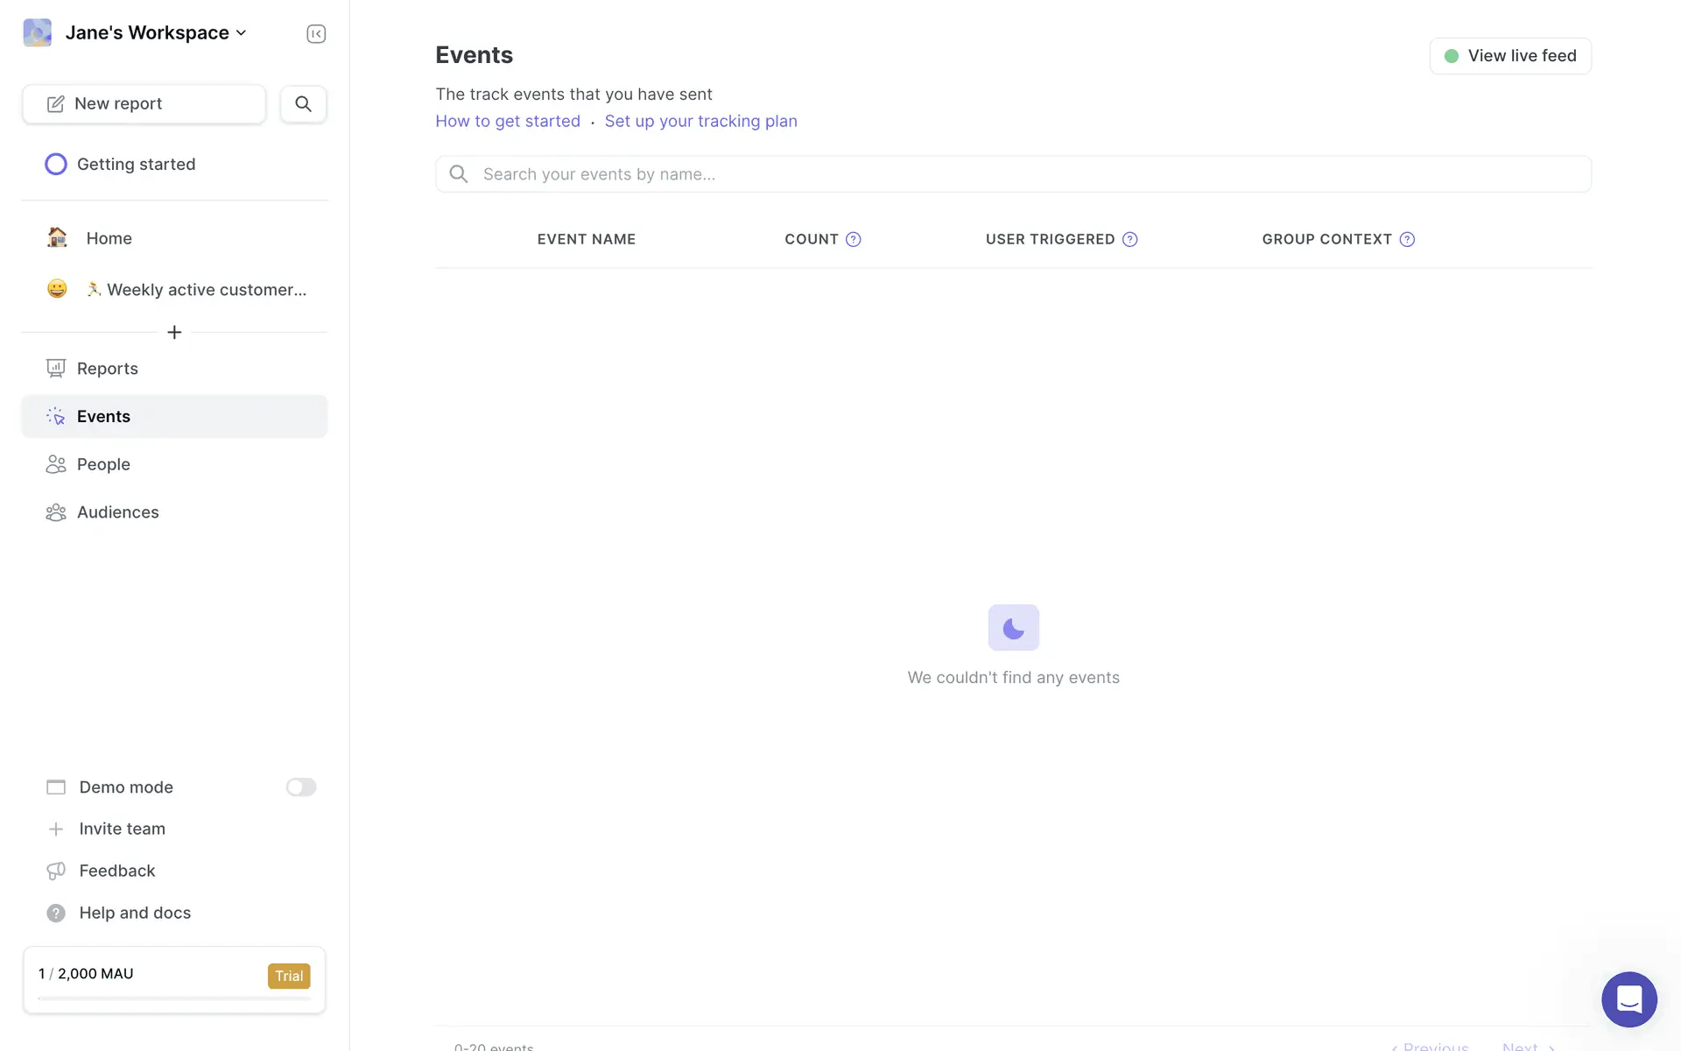This screenshot has width=1681, height=1051.
Task: Go to the People page
Action: tap(103, 464)
